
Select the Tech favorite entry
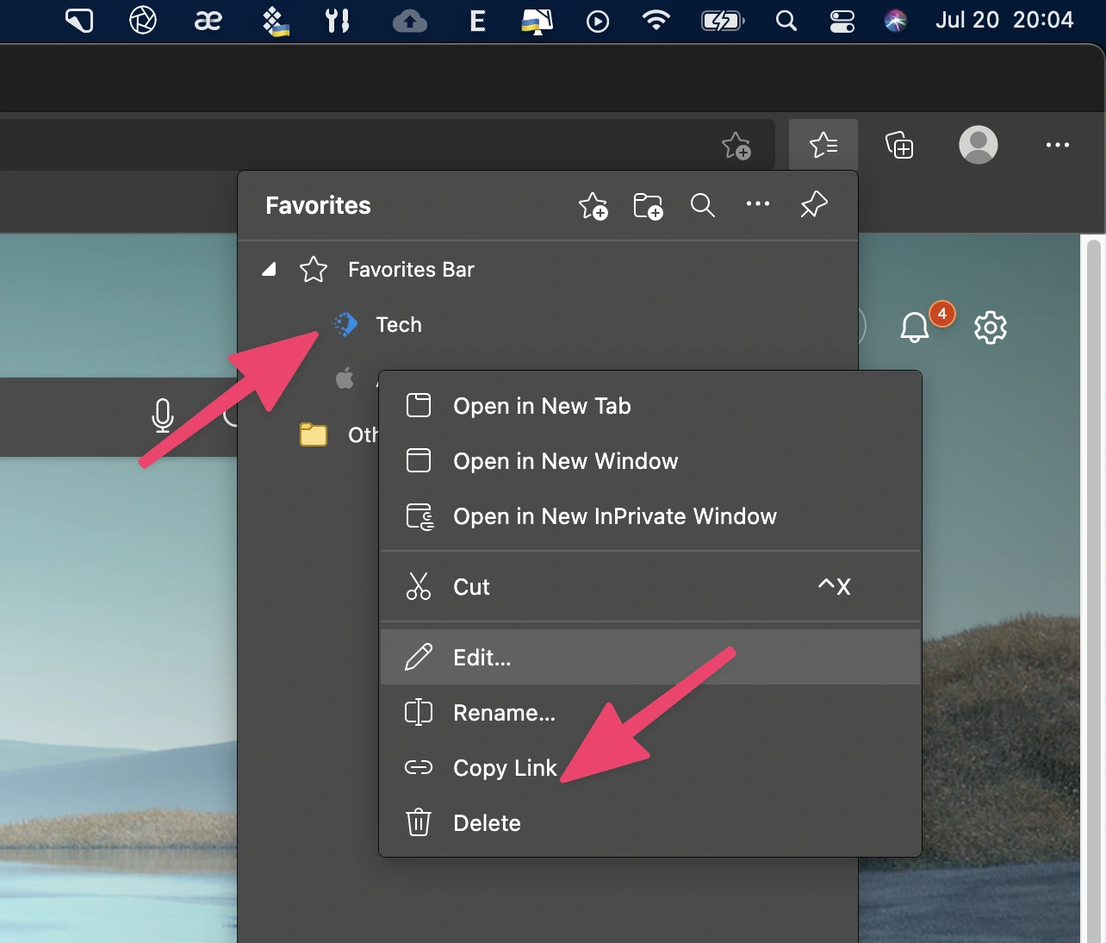547,325
